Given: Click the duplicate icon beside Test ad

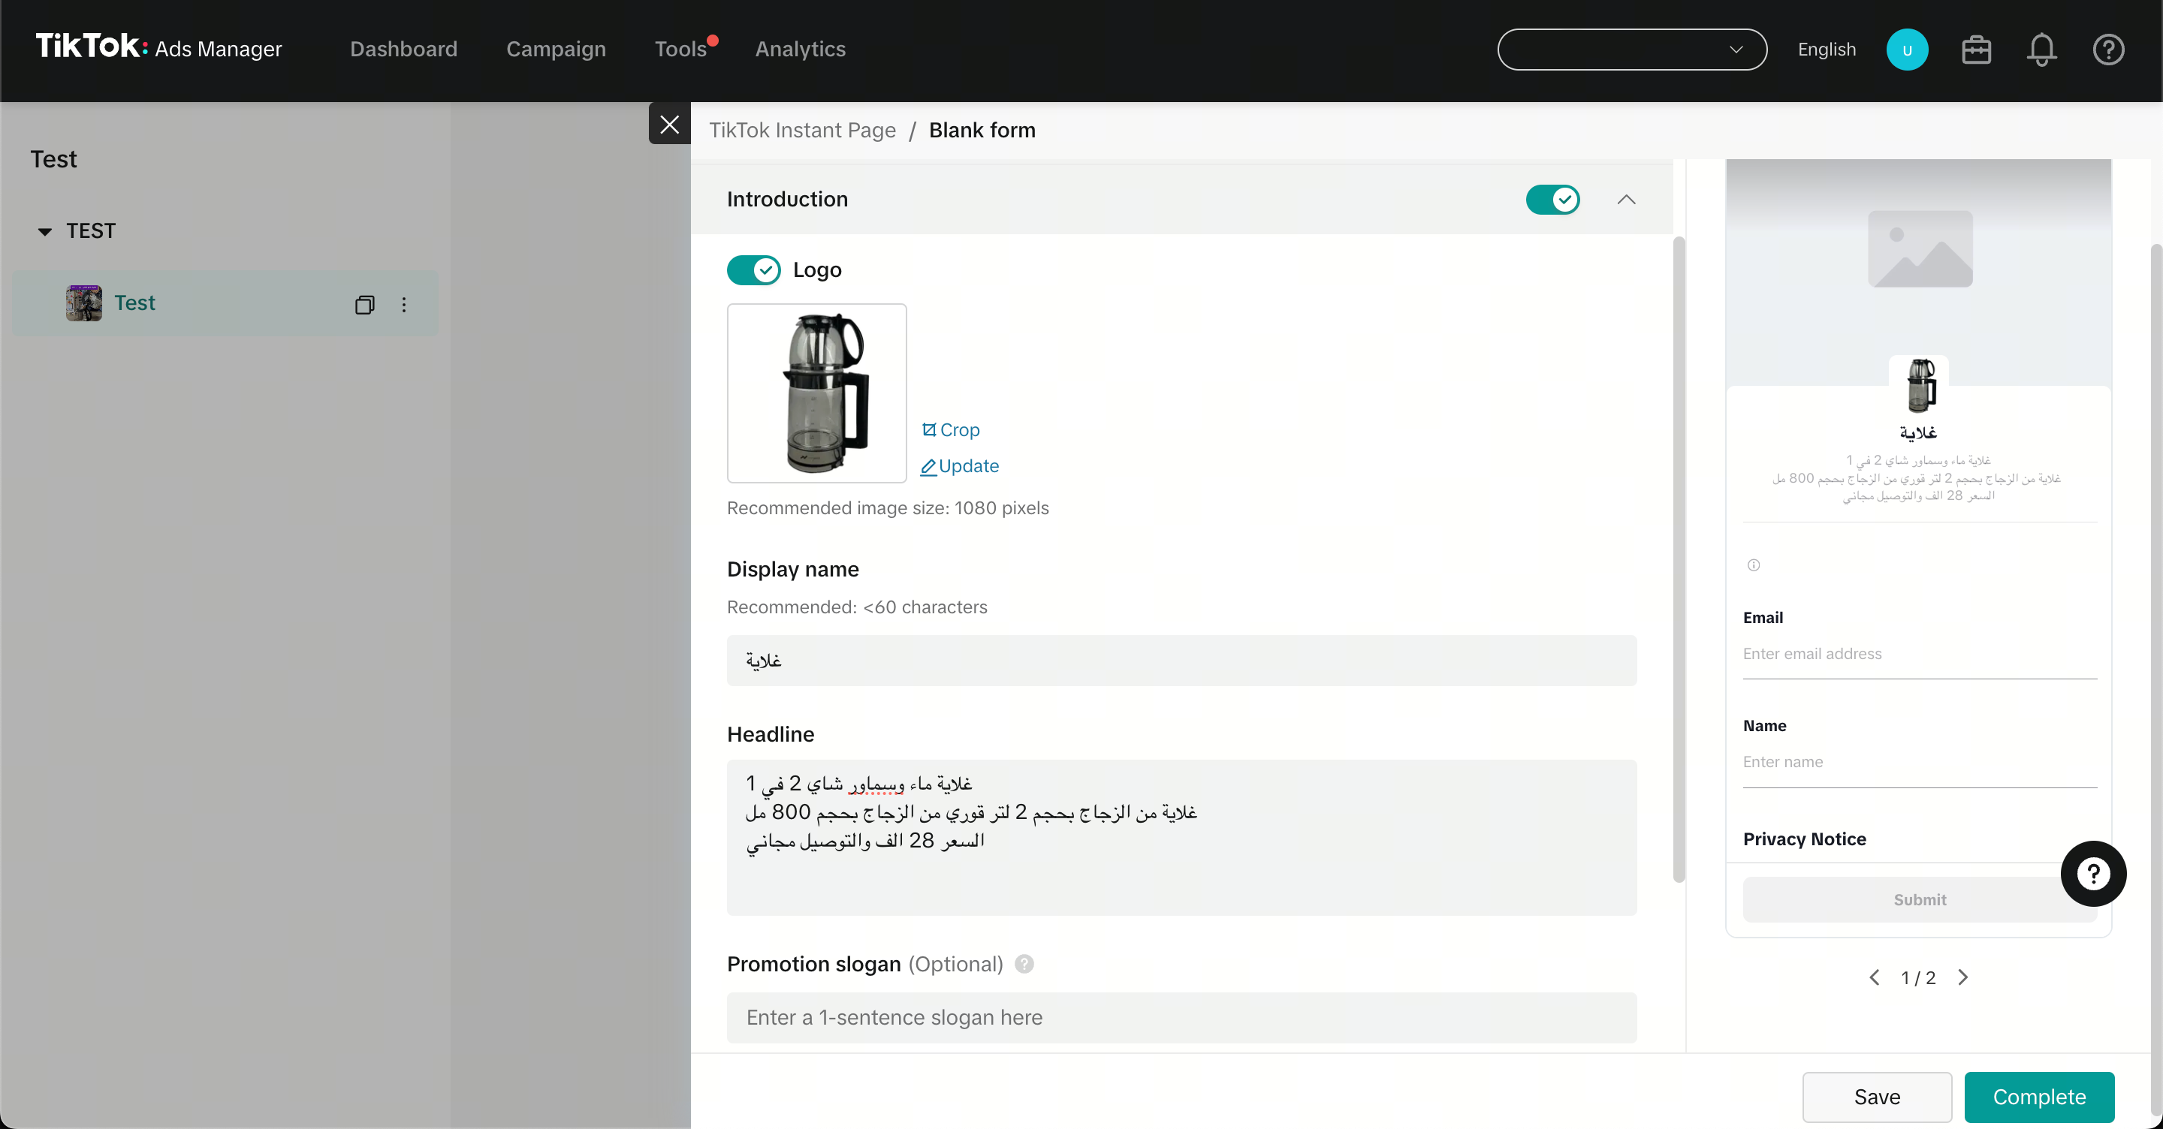Looking at the screenshot, I should 364,304.
